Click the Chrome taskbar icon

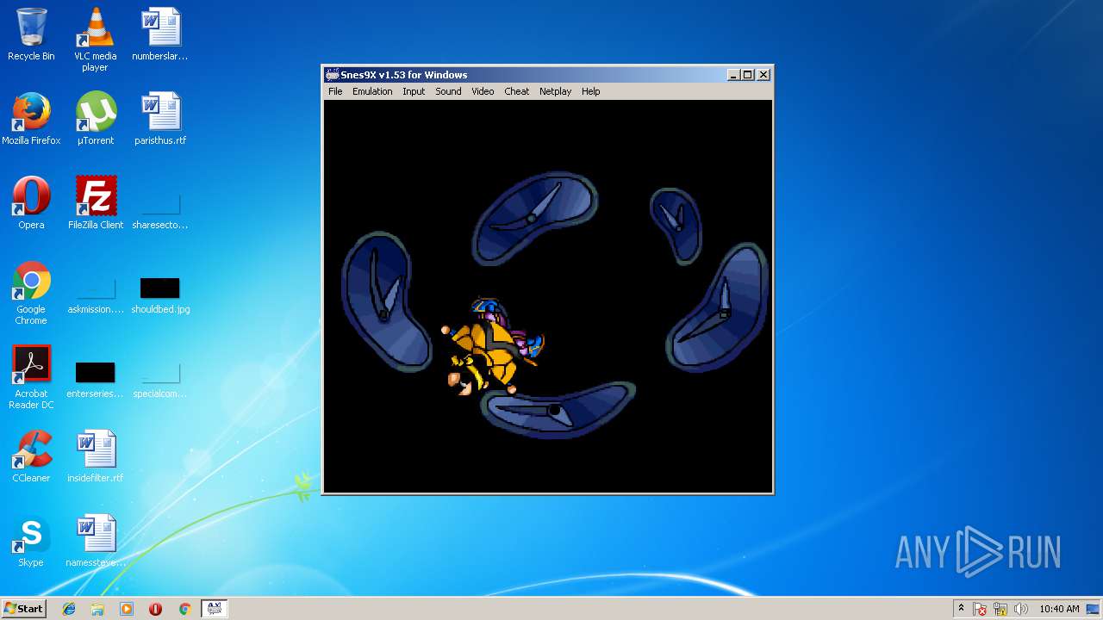click(184, 609)
